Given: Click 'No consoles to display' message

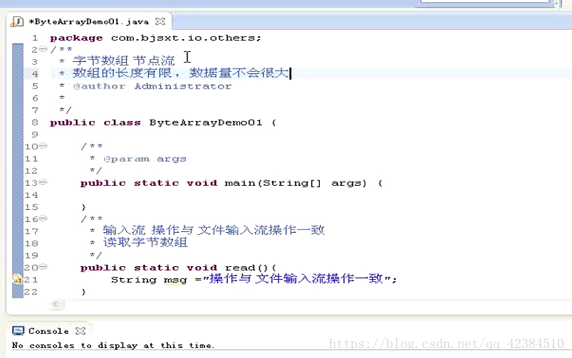Looking at the screenshot, I should (113, 345).
